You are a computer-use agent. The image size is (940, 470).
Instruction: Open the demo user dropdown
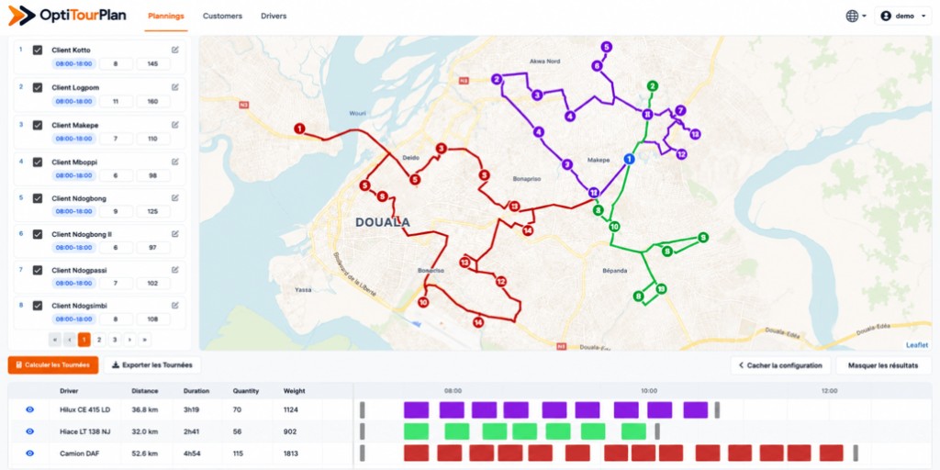click(x=903, y=17)
